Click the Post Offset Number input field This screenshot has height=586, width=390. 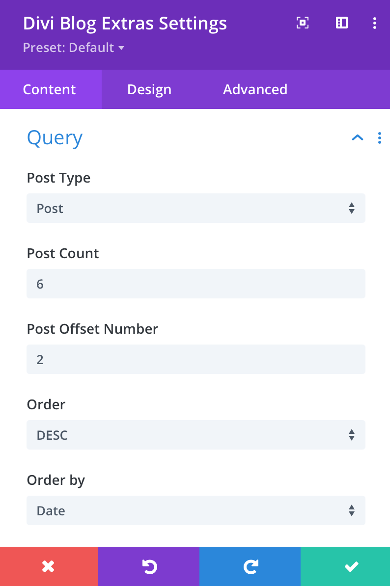tap(195, 359)
